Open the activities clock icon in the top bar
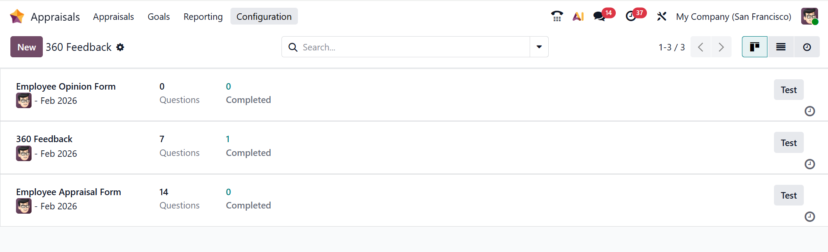This screenshot has width=828, height=252. click(631, 16)
